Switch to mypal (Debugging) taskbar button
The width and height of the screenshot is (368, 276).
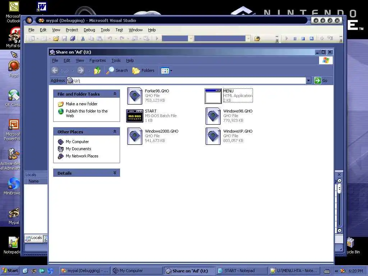[84, 271]
